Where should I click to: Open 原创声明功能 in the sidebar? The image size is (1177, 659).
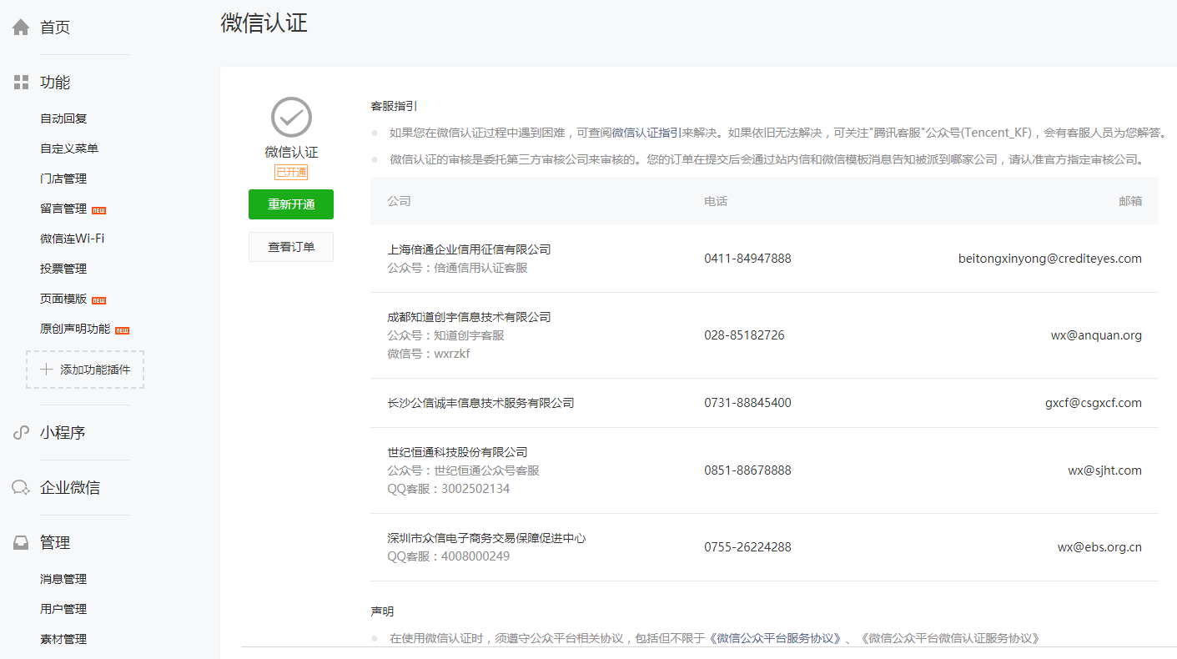pos(75,329)
